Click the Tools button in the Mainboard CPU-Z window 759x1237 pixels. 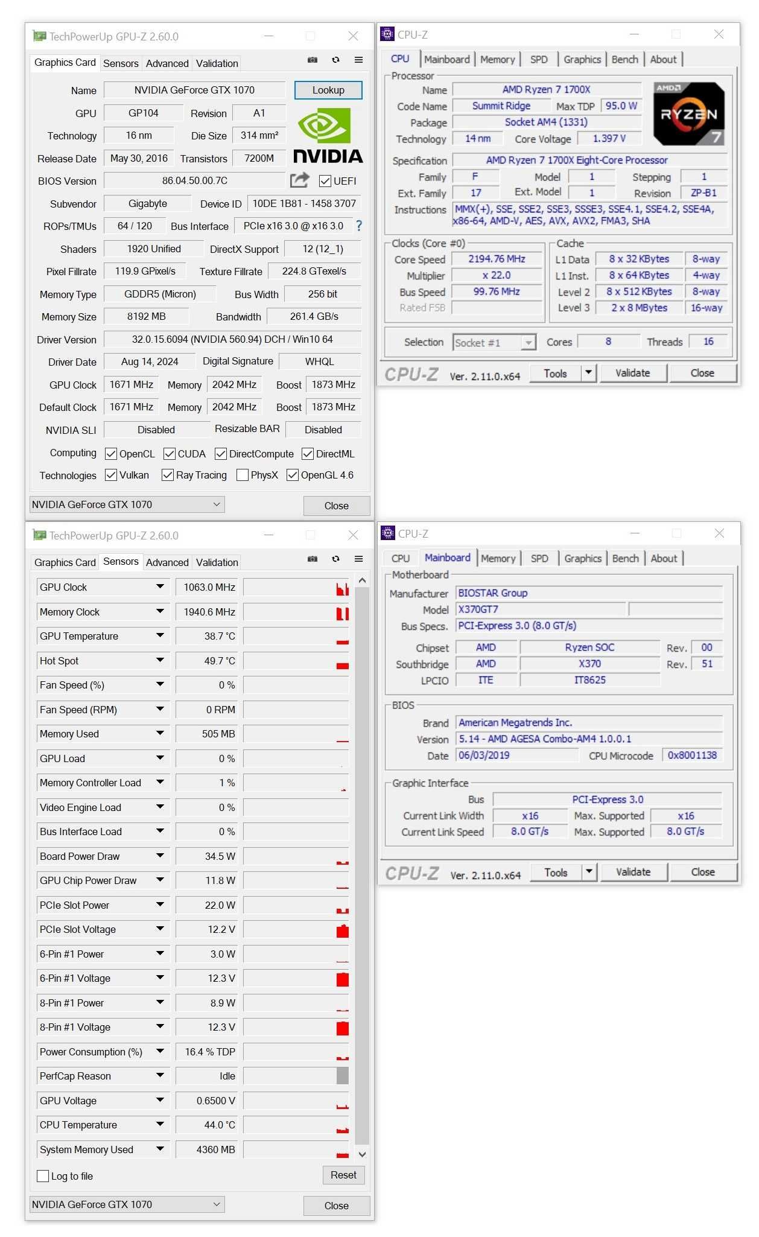(x=556, y=872)
